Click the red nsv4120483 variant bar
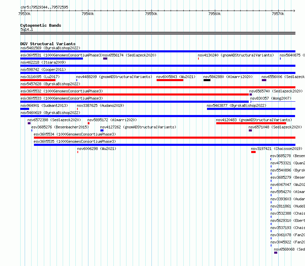This screenshot has width=305, height=266. pyautogui.click(x=251, y=123)
